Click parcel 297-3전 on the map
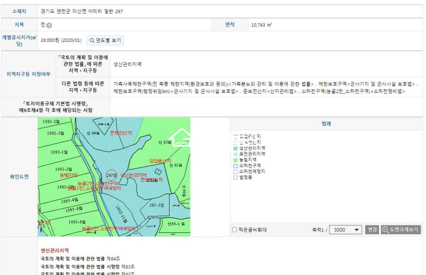This screenshot has width=426, height=275. pos(156,205)
